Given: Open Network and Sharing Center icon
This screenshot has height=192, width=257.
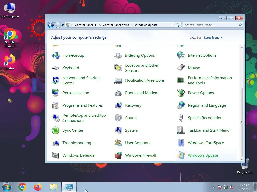Looking at the screenshot, I should pos(55,80).
